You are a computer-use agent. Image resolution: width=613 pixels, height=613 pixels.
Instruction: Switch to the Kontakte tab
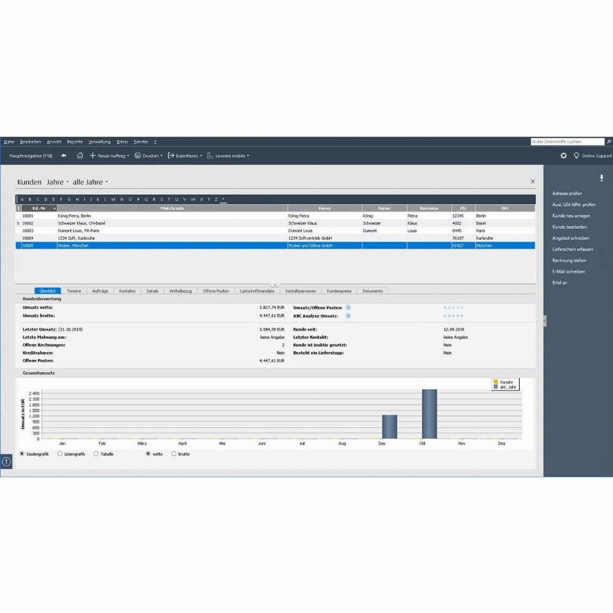coord(128,291)
